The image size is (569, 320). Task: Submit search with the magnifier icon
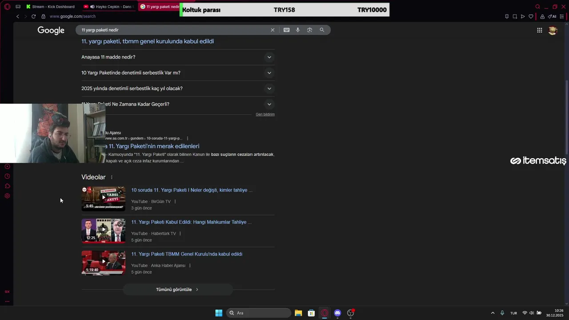pos(322,30)
